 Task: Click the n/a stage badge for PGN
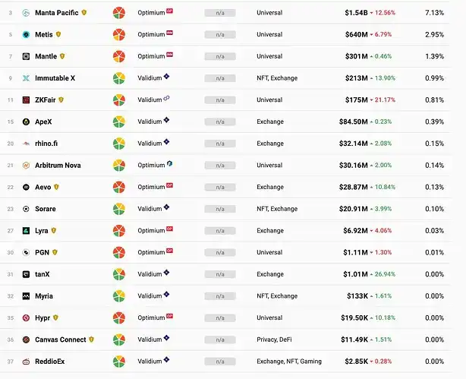click(x=219, y=253)
